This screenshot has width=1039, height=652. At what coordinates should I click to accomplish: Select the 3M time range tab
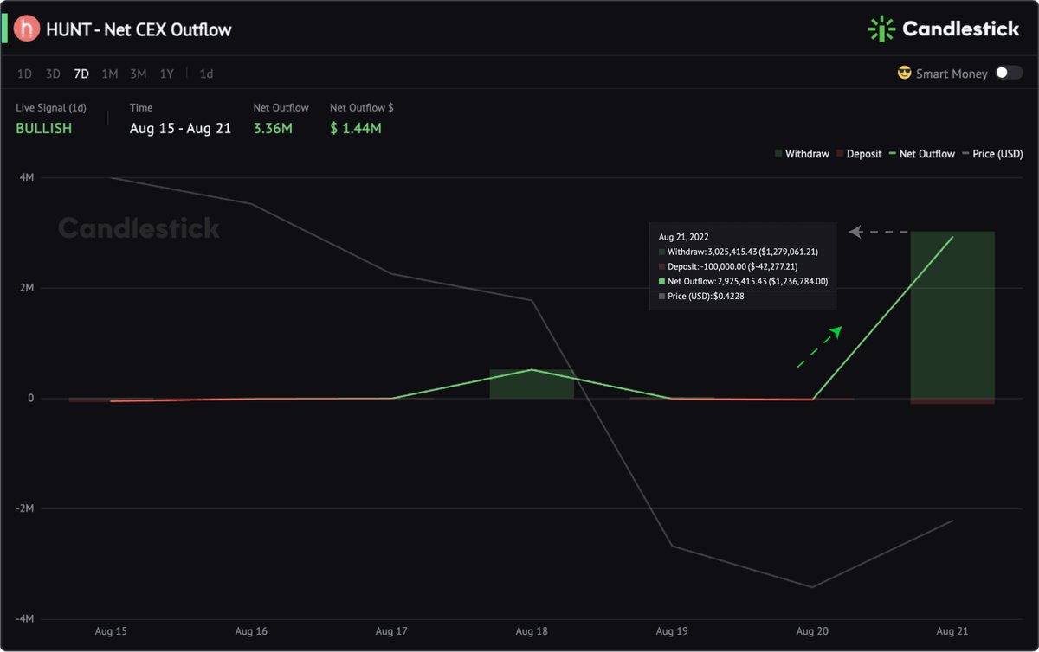(139, 74)
